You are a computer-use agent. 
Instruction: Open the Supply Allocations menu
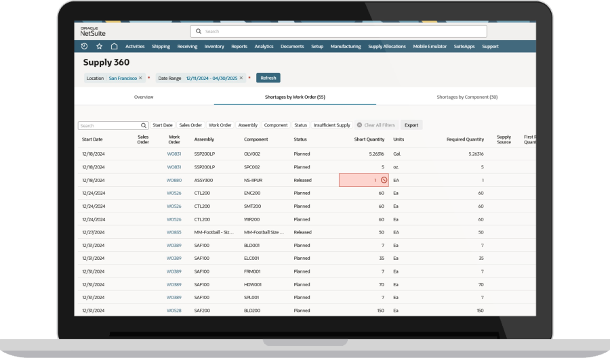[387, 47]
